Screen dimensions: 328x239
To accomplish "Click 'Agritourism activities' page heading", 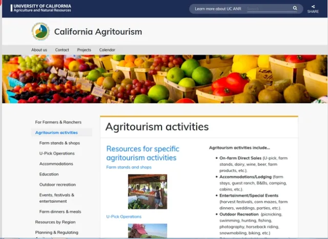I will point(157,126).
